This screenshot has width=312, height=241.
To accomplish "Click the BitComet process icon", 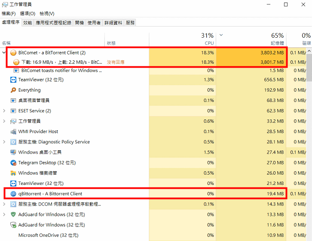I will (x=13, y=53).
